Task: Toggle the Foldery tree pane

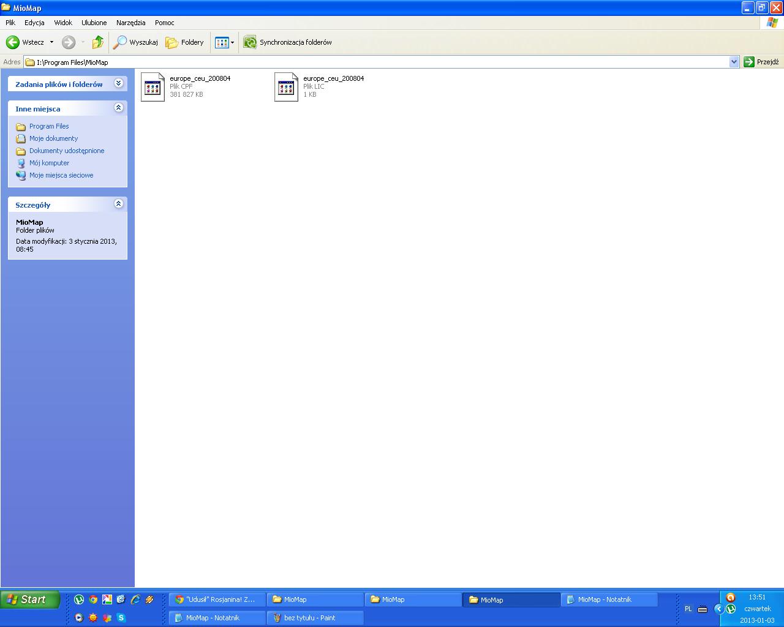Action: tap(184, 42)
